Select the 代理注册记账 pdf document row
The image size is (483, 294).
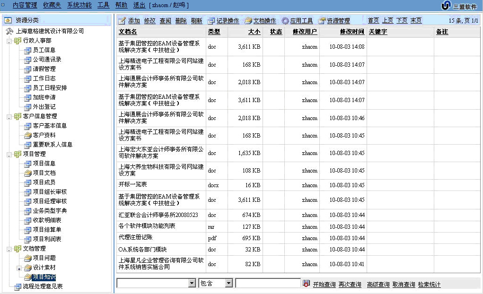pyautogui.click(x=298, y=238)
